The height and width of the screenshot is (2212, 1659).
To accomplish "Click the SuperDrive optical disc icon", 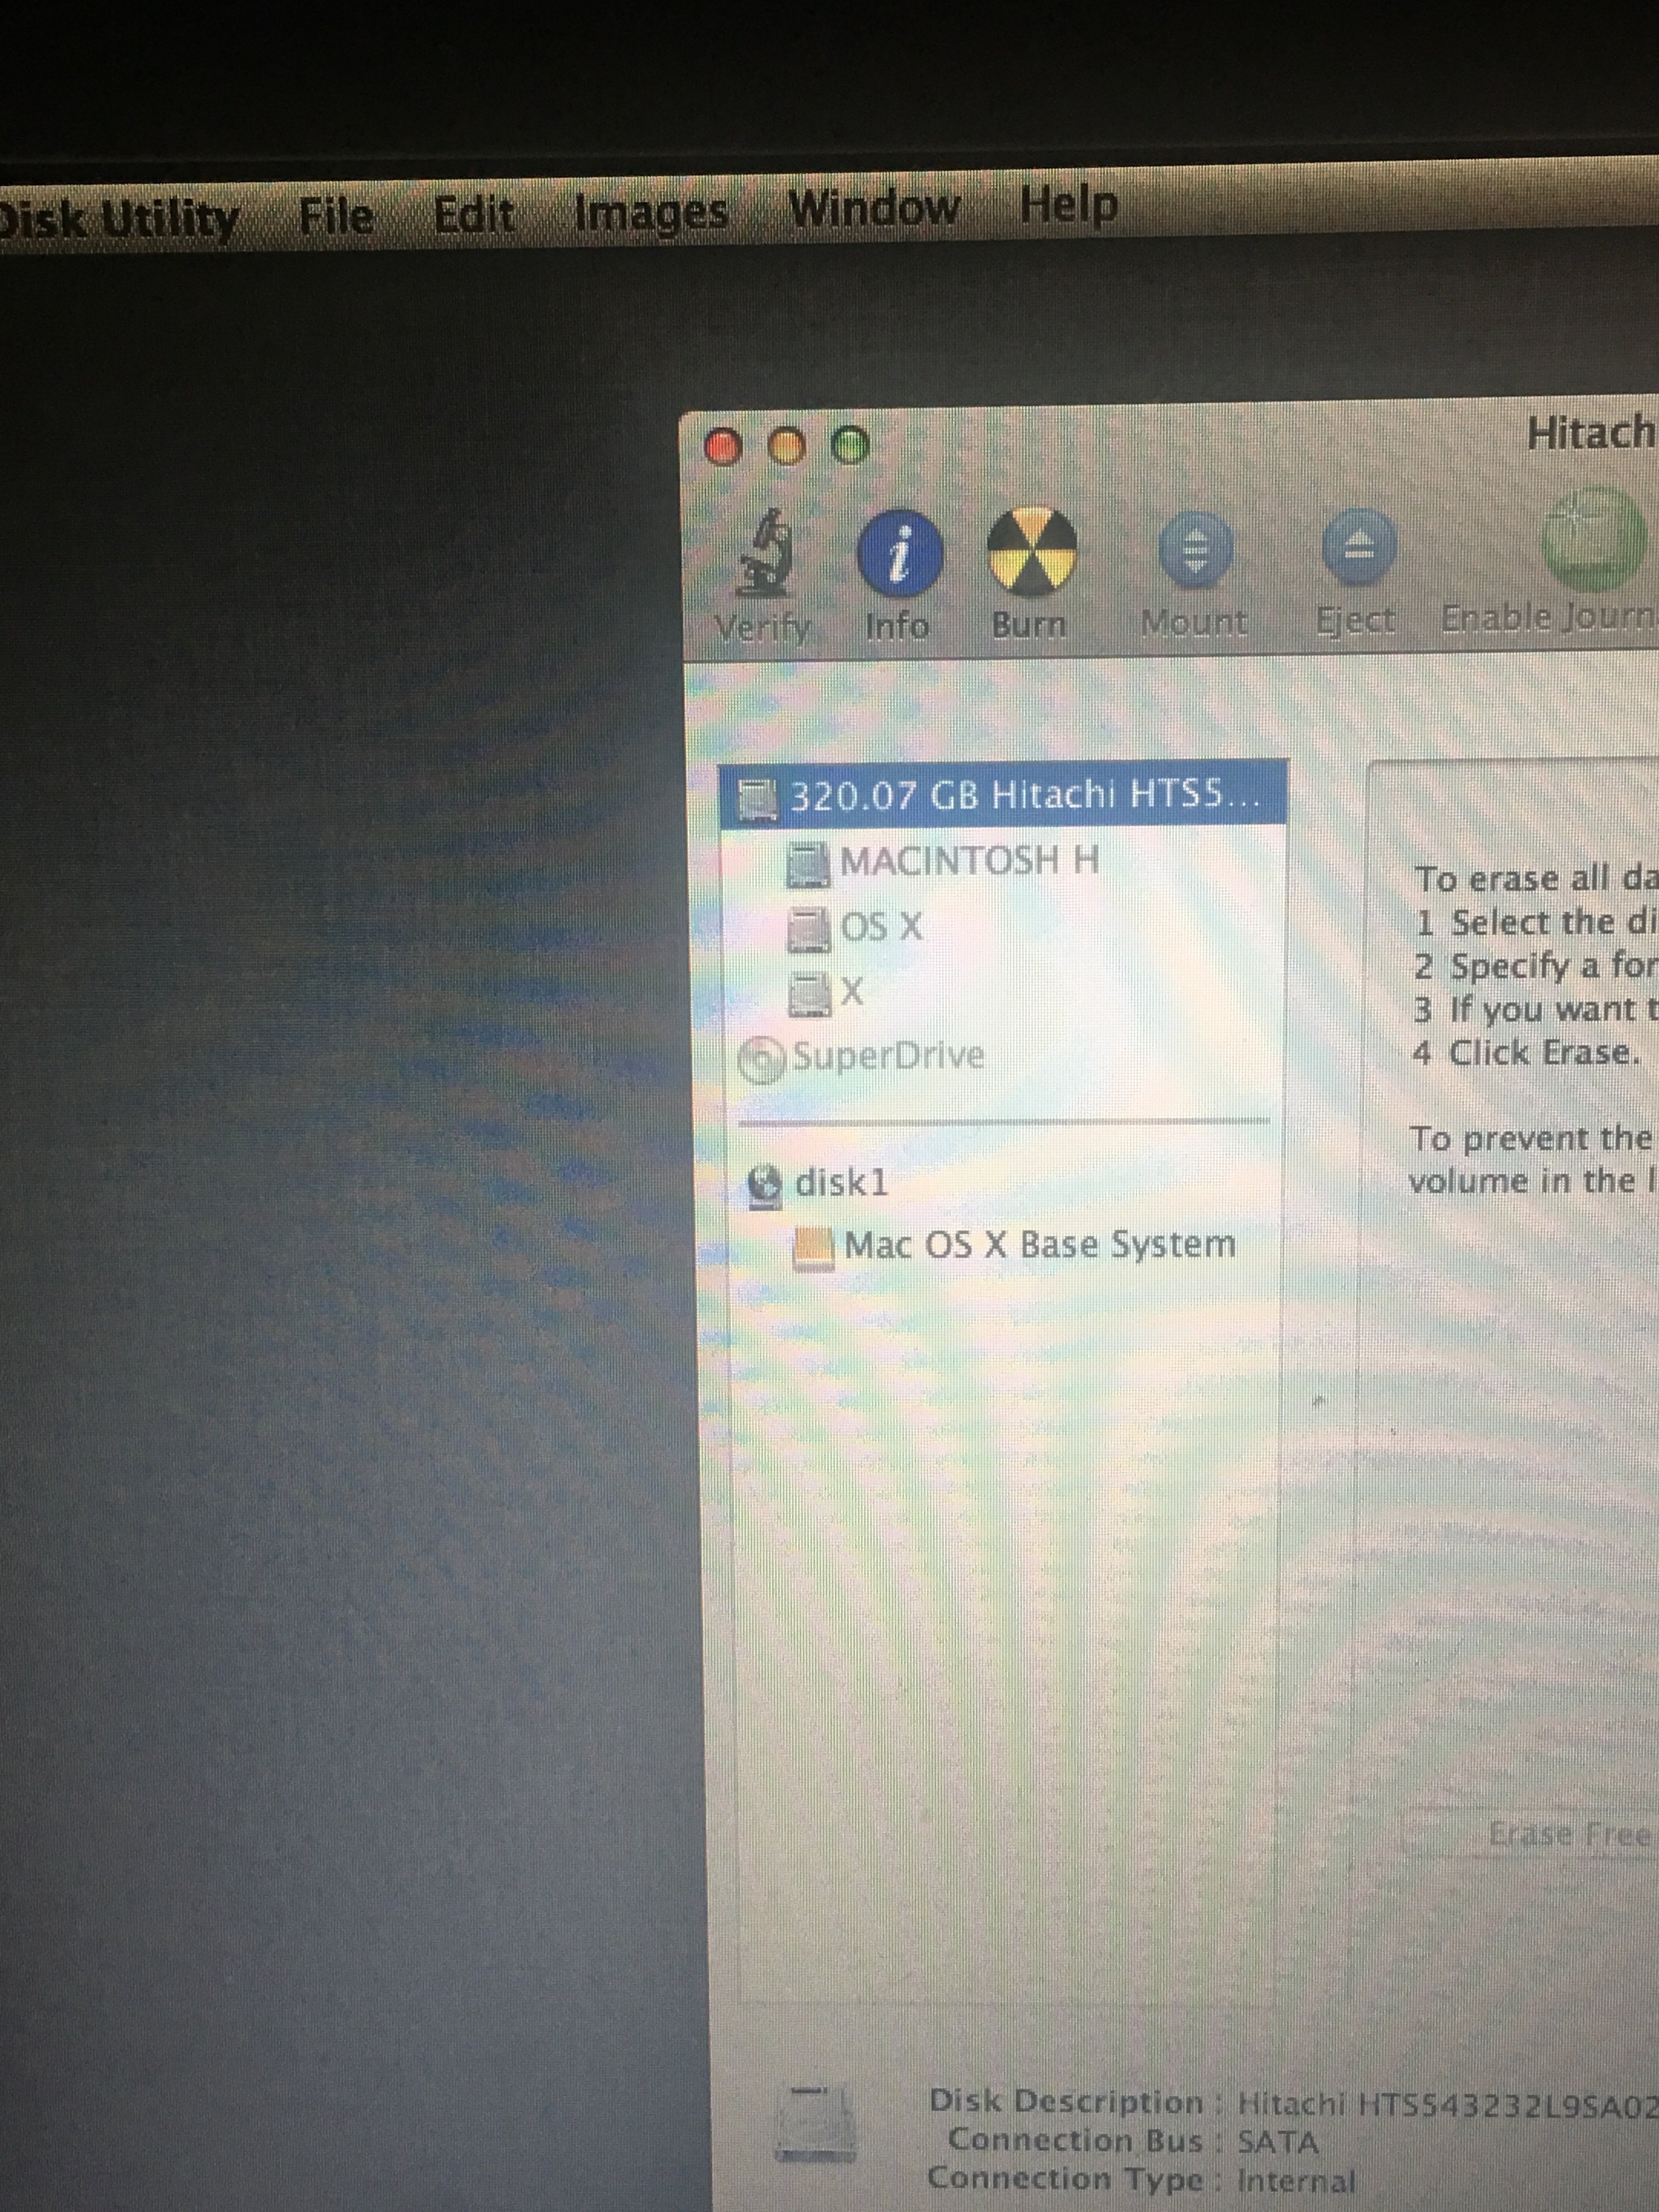I will point(762,1059).
